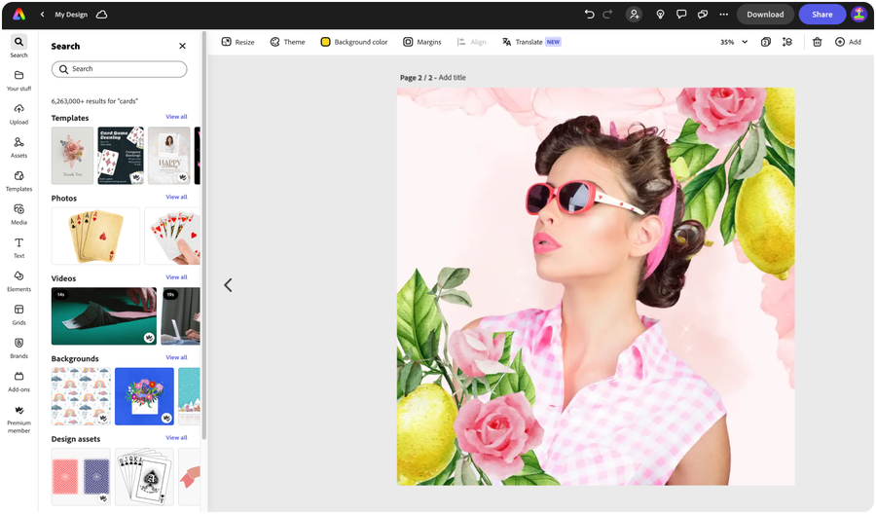The image size is (876, 514).
Task: Click the yellow Background color swatch
Action: tap(325, 42)
